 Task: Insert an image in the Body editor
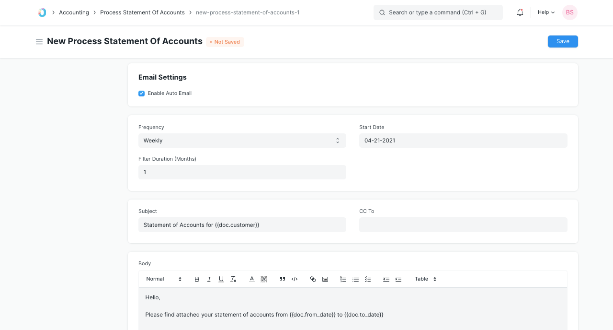(325, 279)
